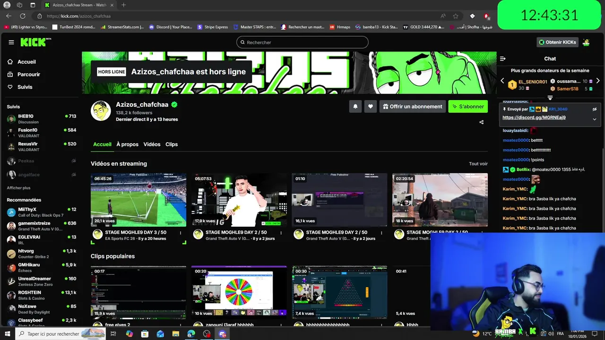Open MiiThyX recommended channel
Viewport: 605px width, 340px height.
click(42, 212)
